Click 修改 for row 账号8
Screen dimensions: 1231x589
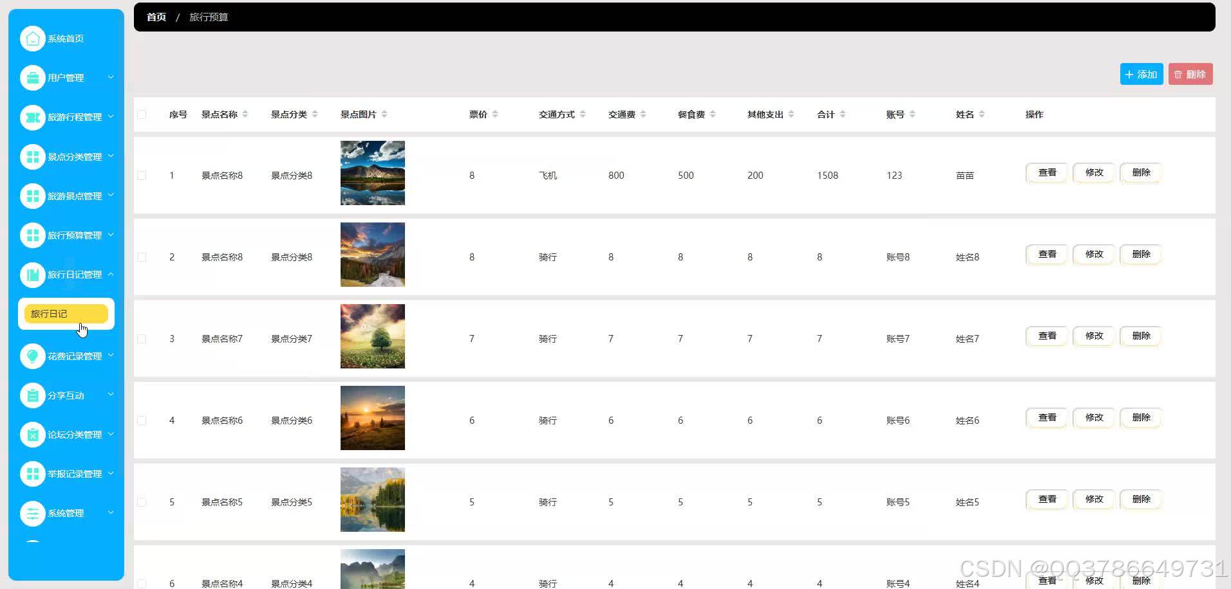(1095, 255)
